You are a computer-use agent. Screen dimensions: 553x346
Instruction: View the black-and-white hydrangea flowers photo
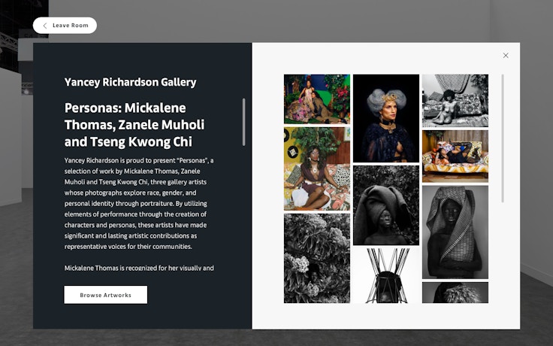(x=317, y=258)
